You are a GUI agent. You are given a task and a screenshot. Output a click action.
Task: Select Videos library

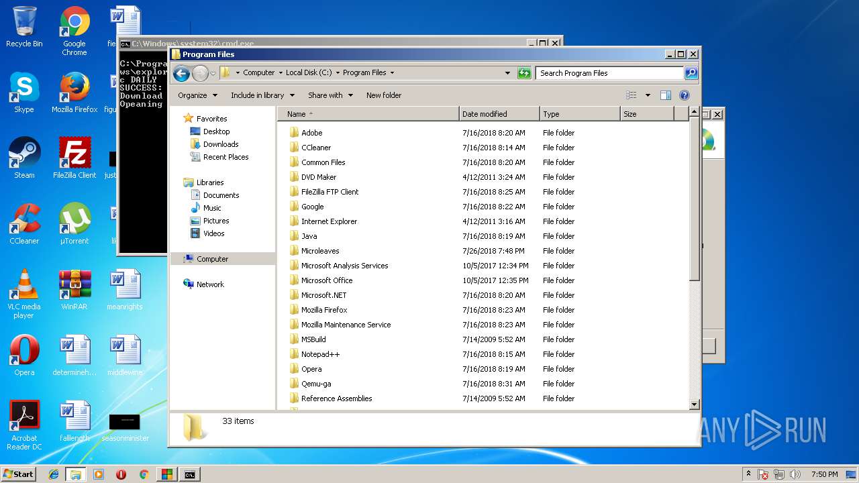click(213, 233)
